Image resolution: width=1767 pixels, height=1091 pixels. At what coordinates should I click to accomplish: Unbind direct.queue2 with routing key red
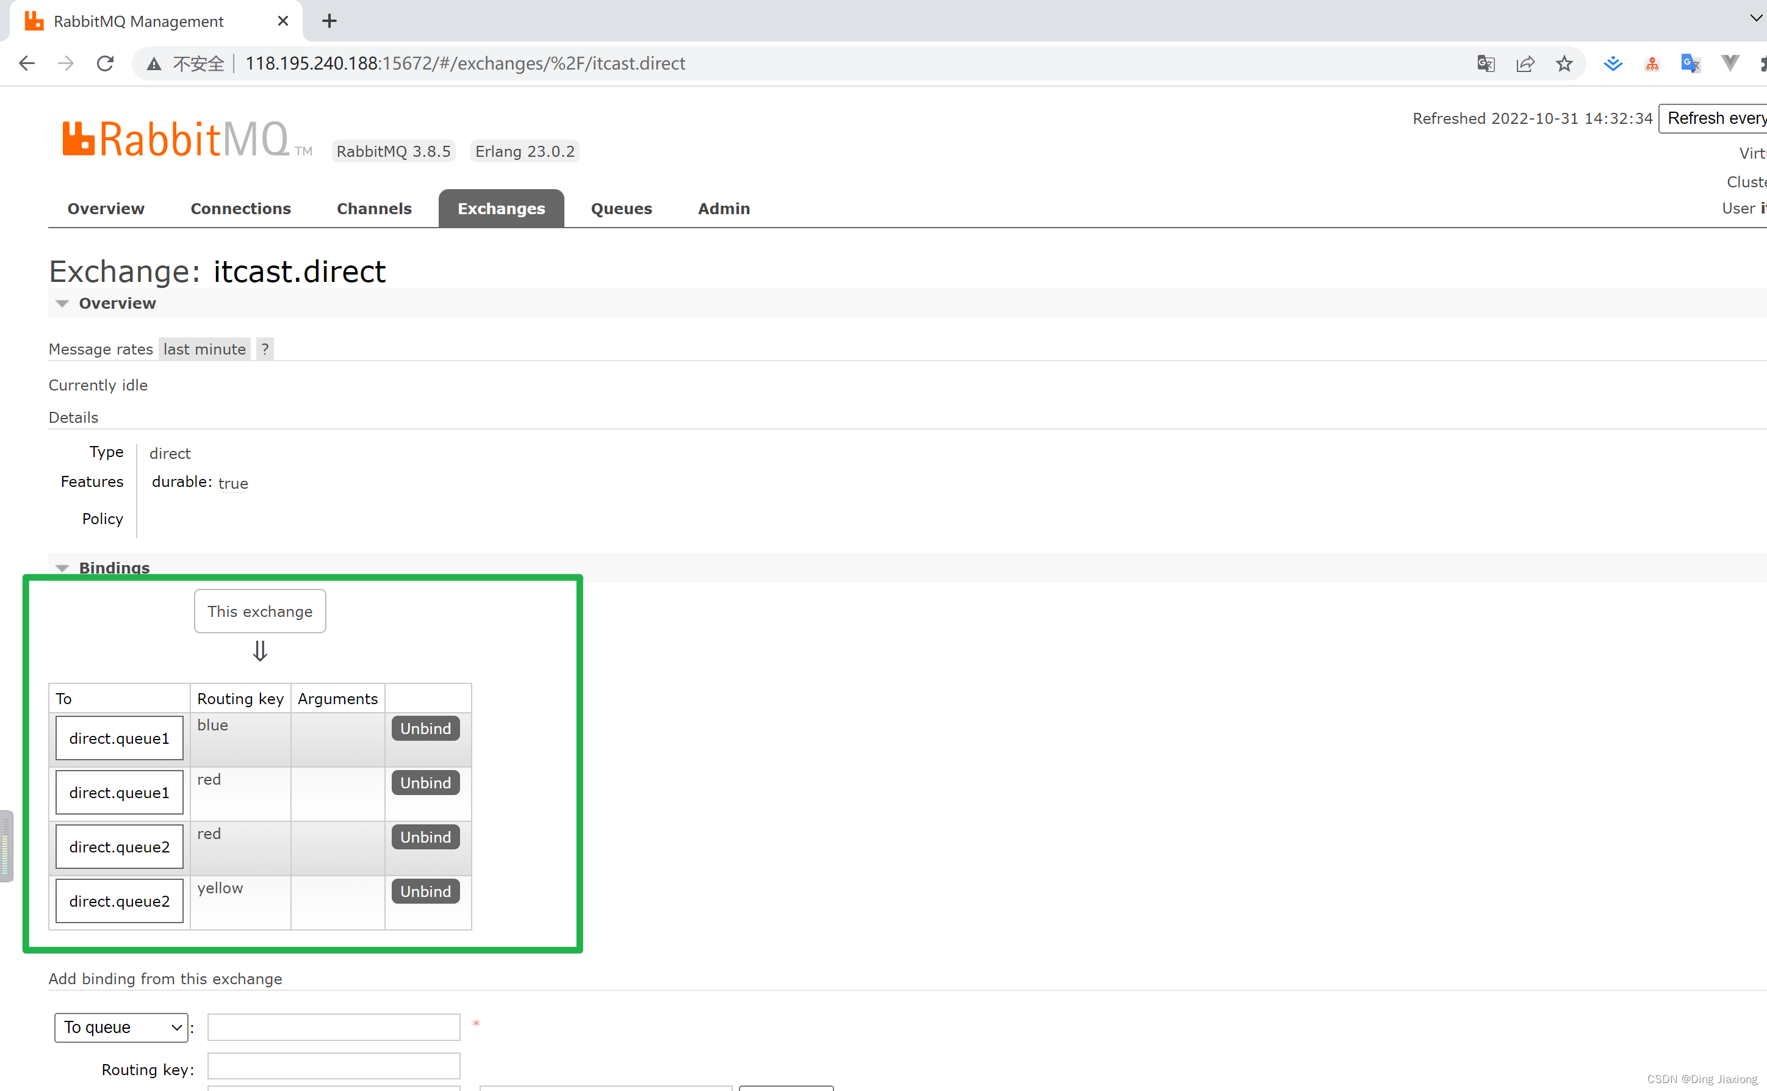click(x=426, y=837)
